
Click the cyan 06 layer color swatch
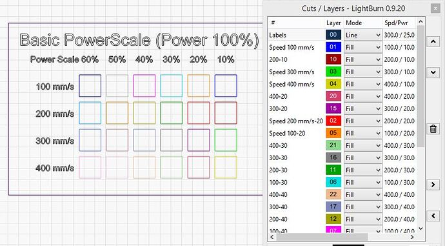(333, 182)
